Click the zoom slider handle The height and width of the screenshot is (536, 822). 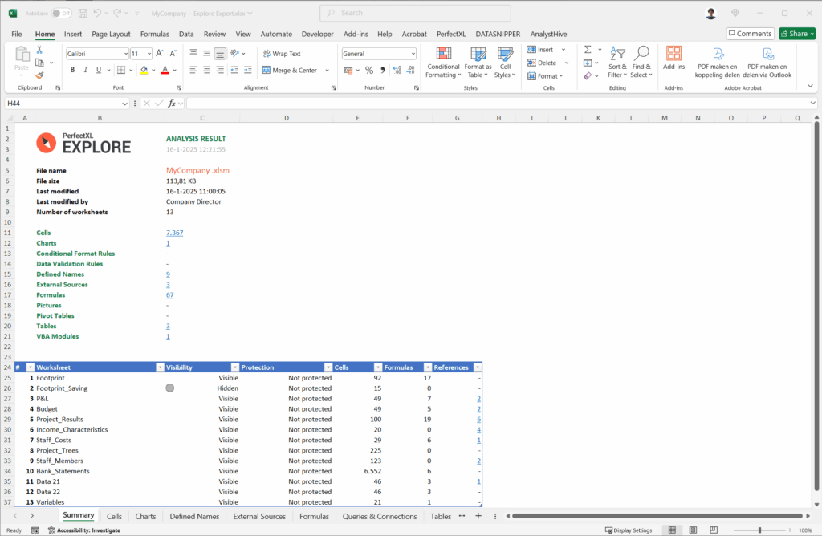click(759, 530)
